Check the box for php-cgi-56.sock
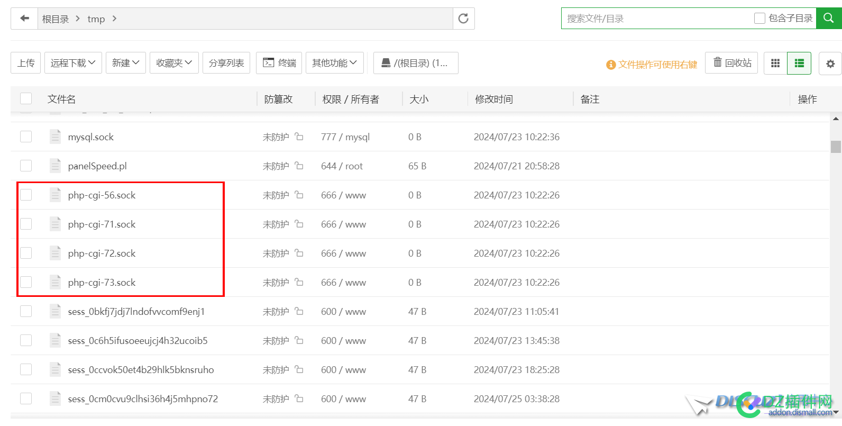The height and width of the screenshot is (426, 842). tap(26, 195)
